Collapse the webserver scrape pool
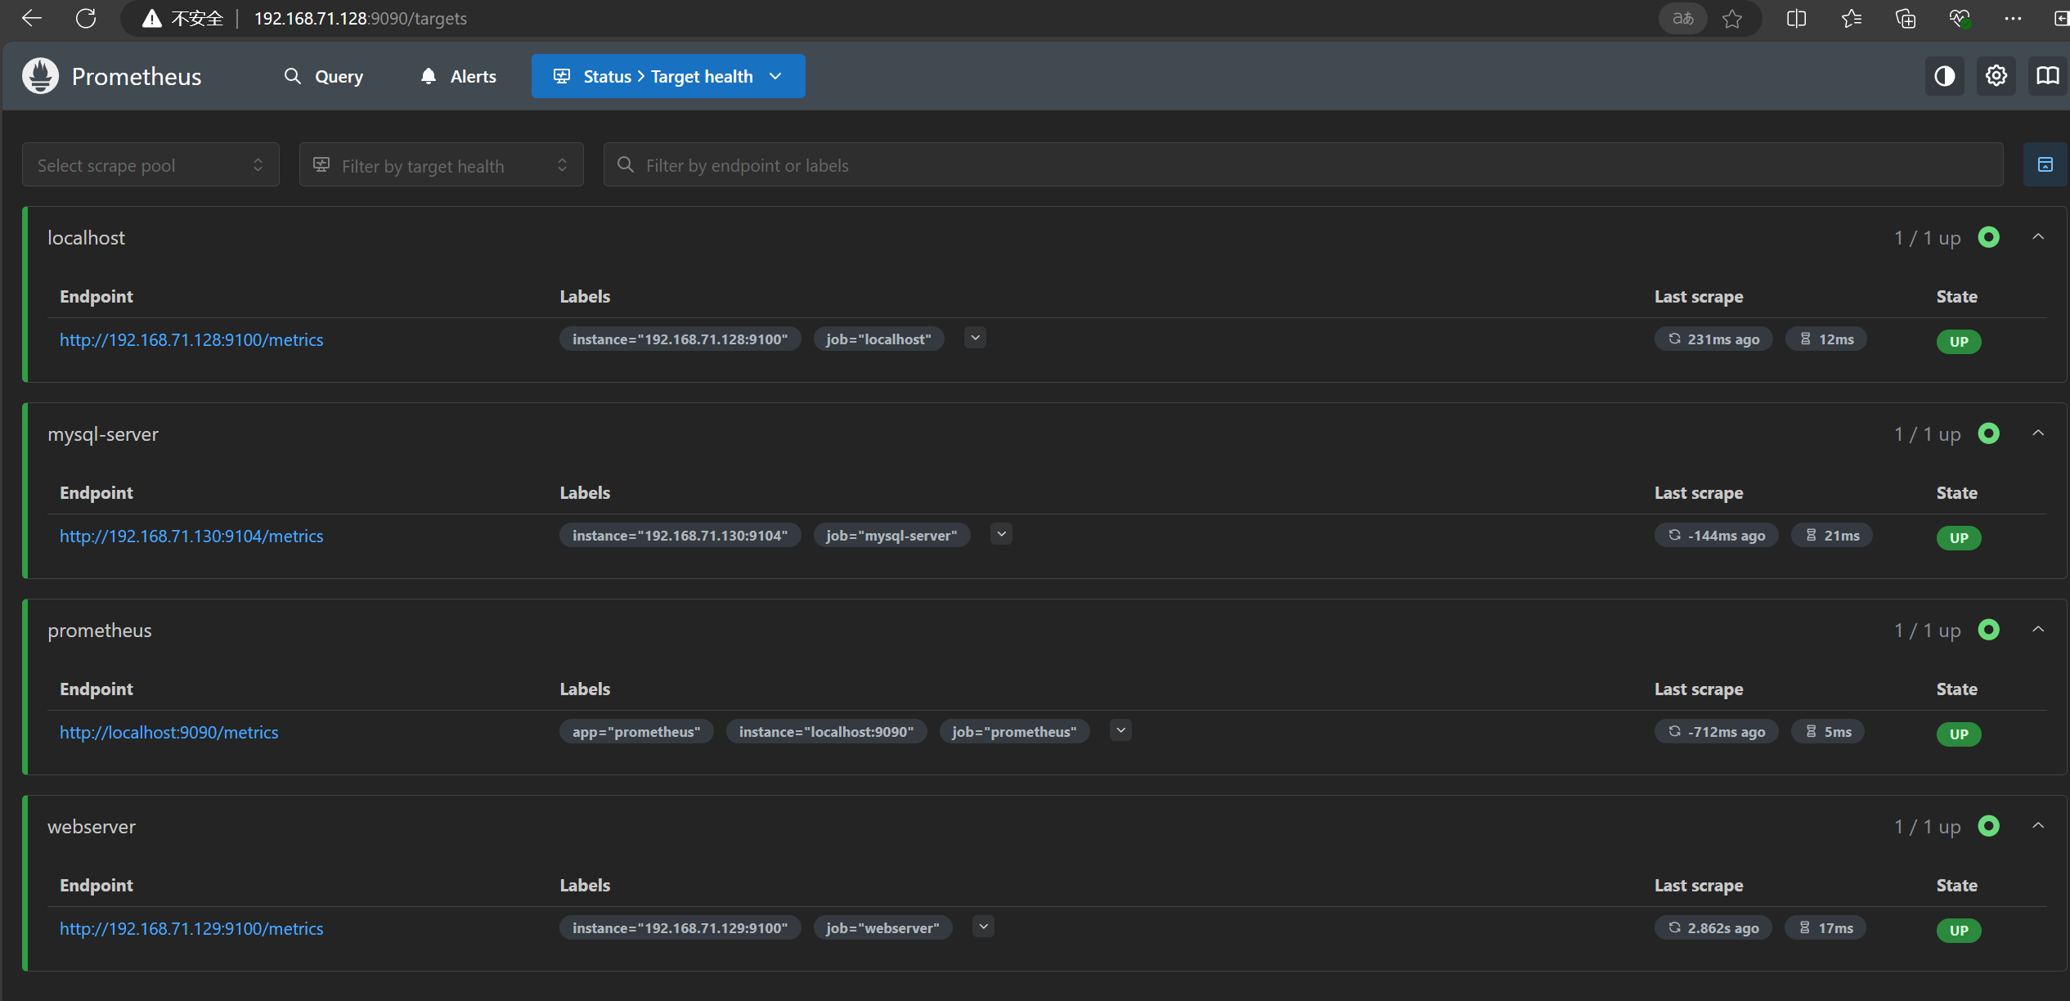 pyautogui.click(x=2038, y=826)
